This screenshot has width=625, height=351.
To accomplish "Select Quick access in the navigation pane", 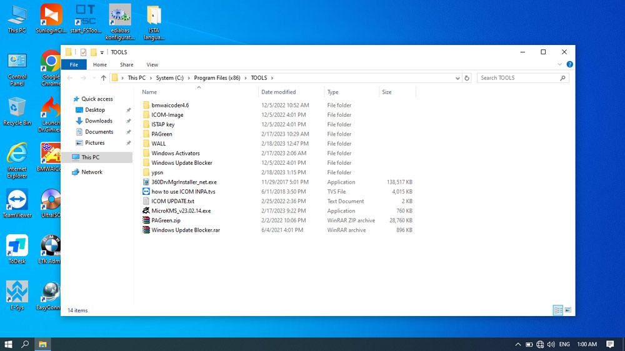I will [97, 99].
